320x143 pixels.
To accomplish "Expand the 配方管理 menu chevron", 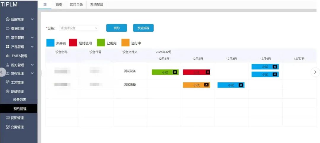I will pyautogui.click(x=32, y=65).
